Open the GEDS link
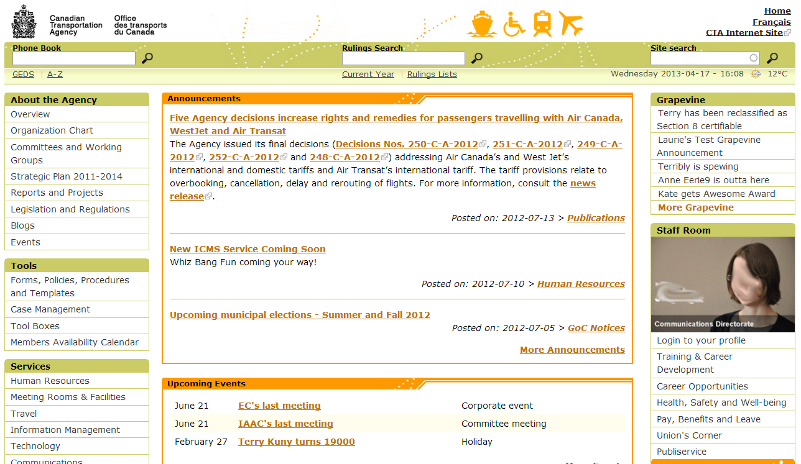 tap(23, 74)
